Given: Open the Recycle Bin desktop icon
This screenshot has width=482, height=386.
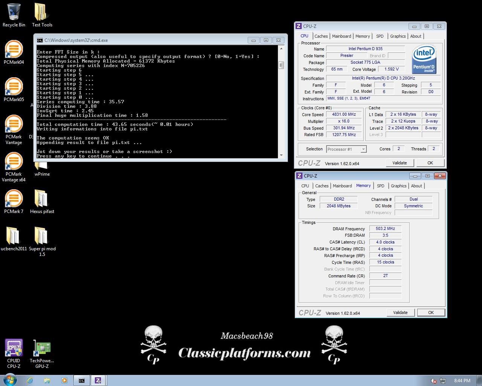Looking at the screenshot, I should click(14, 15).
